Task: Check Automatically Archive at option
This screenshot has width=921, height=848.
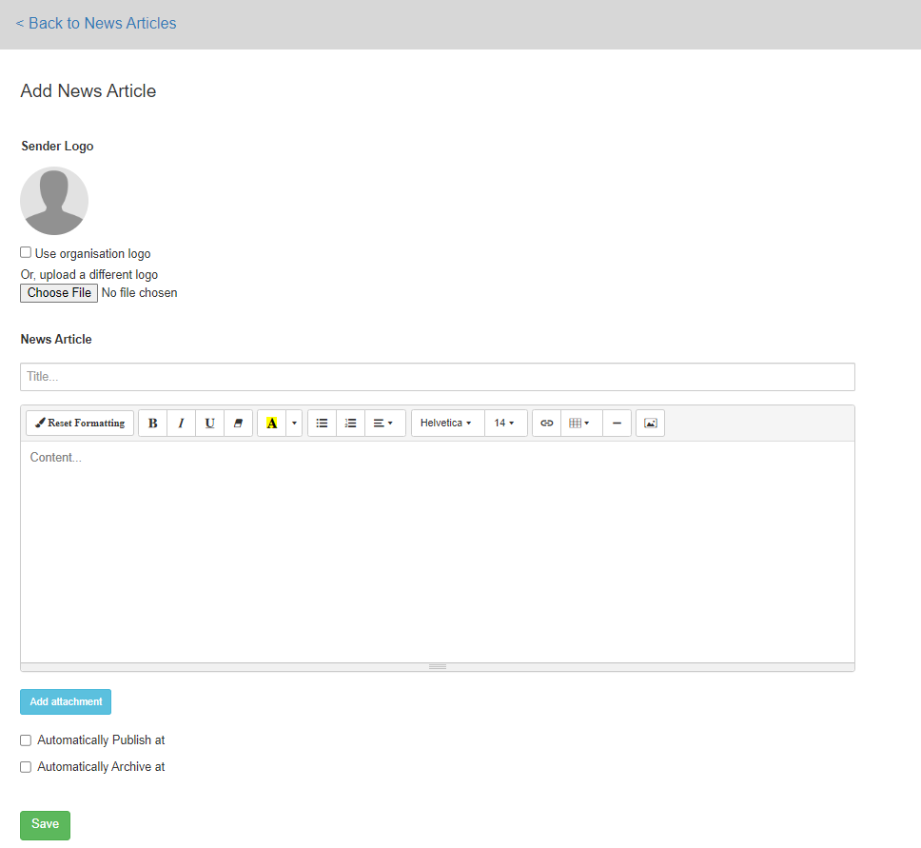Action: [26, 767]
